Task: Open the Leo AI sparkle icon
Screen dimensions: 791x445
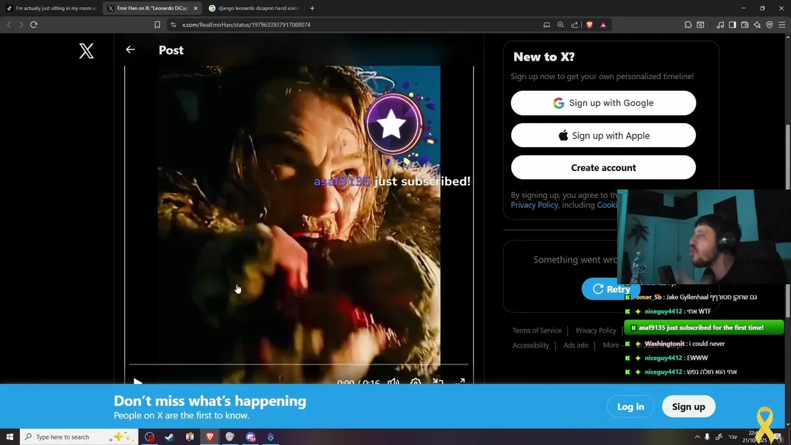Action: click(x=757, y=25)
